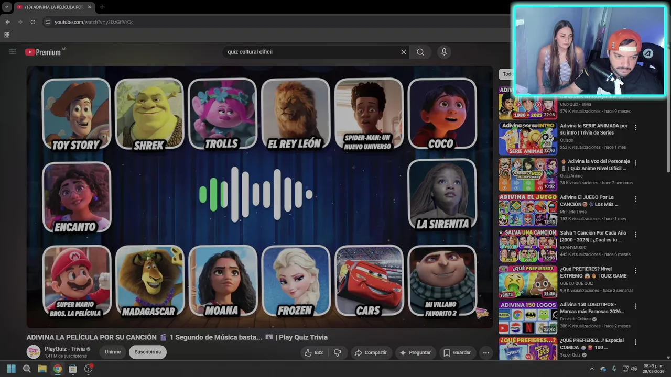Screen dimensions: 671x377
Task: Start voice search with microphone icon
Action: click(444, 52)
